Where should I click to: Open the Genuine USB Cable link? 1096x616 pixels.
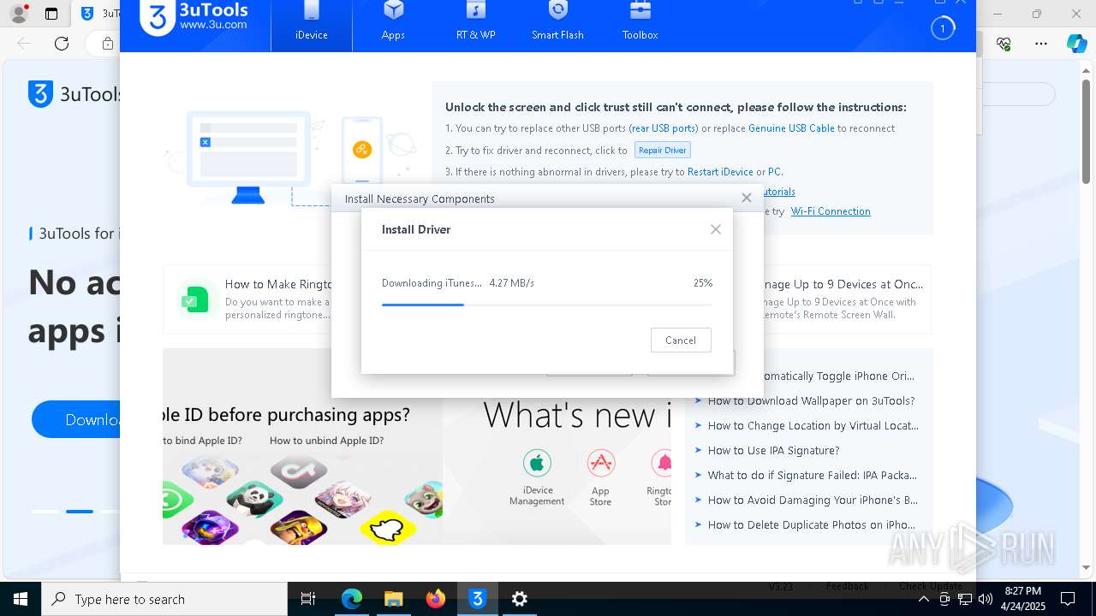click(791, 128)
